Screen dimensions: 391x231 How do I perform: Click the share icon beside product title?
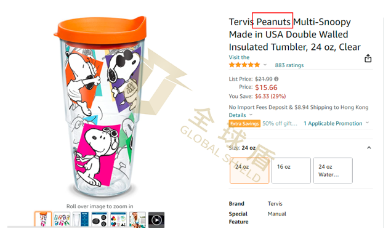click(368, 59)
